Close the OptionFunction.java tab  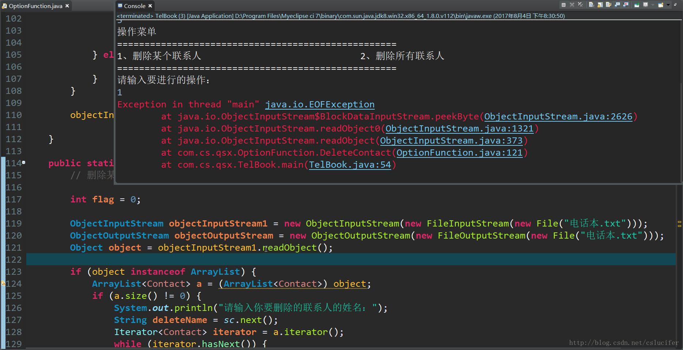67,6
